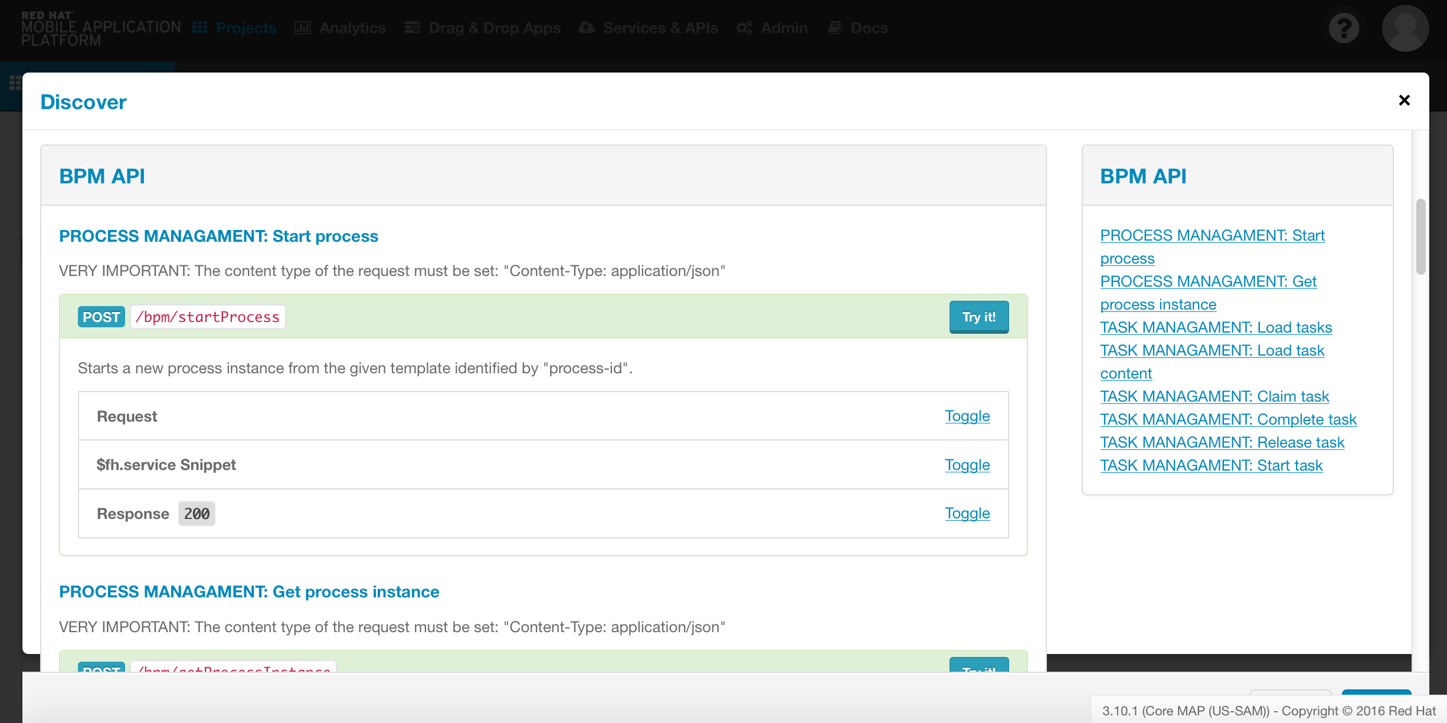Go to TASK MANAGAMENT: Claim task

[x=1214, y=396]
